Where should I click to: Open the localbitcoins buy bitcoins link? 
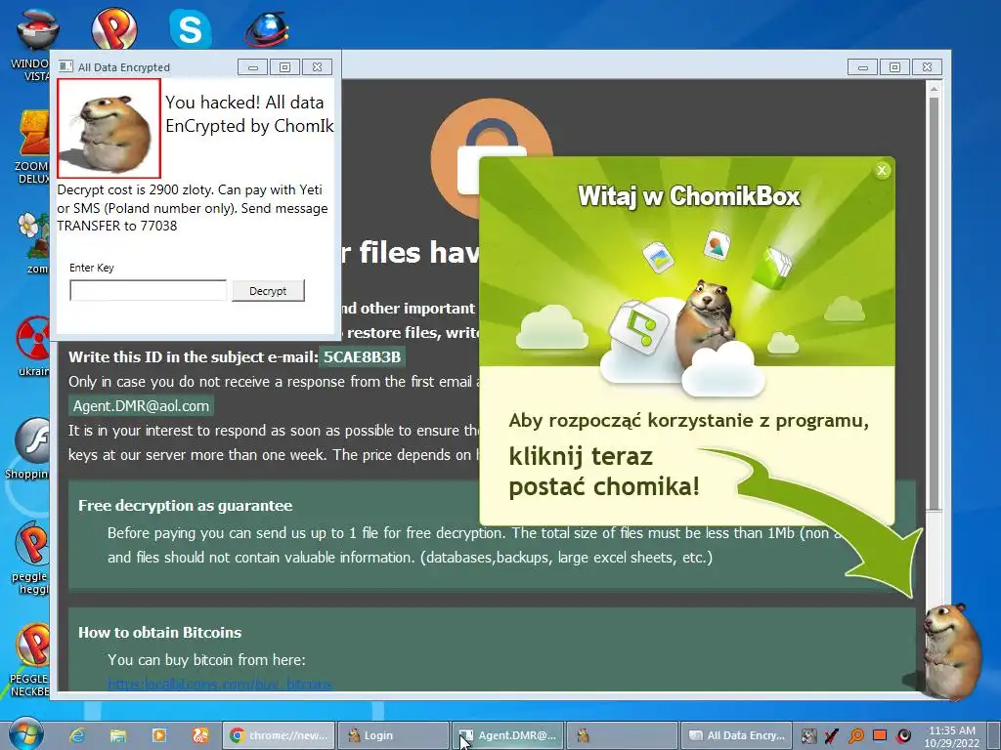[x=220, y=685]
